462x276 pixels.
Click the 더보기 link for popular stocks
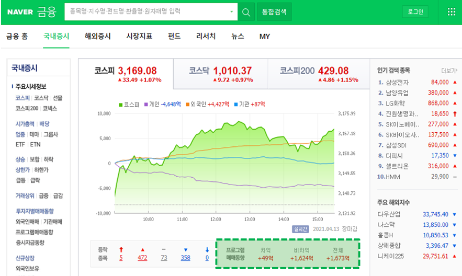449,71
